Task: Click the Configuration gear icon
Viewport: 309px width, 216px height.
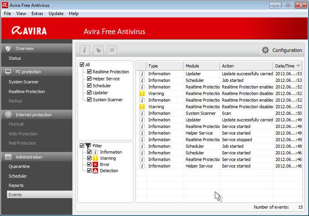Action: (x=265, y=50)
